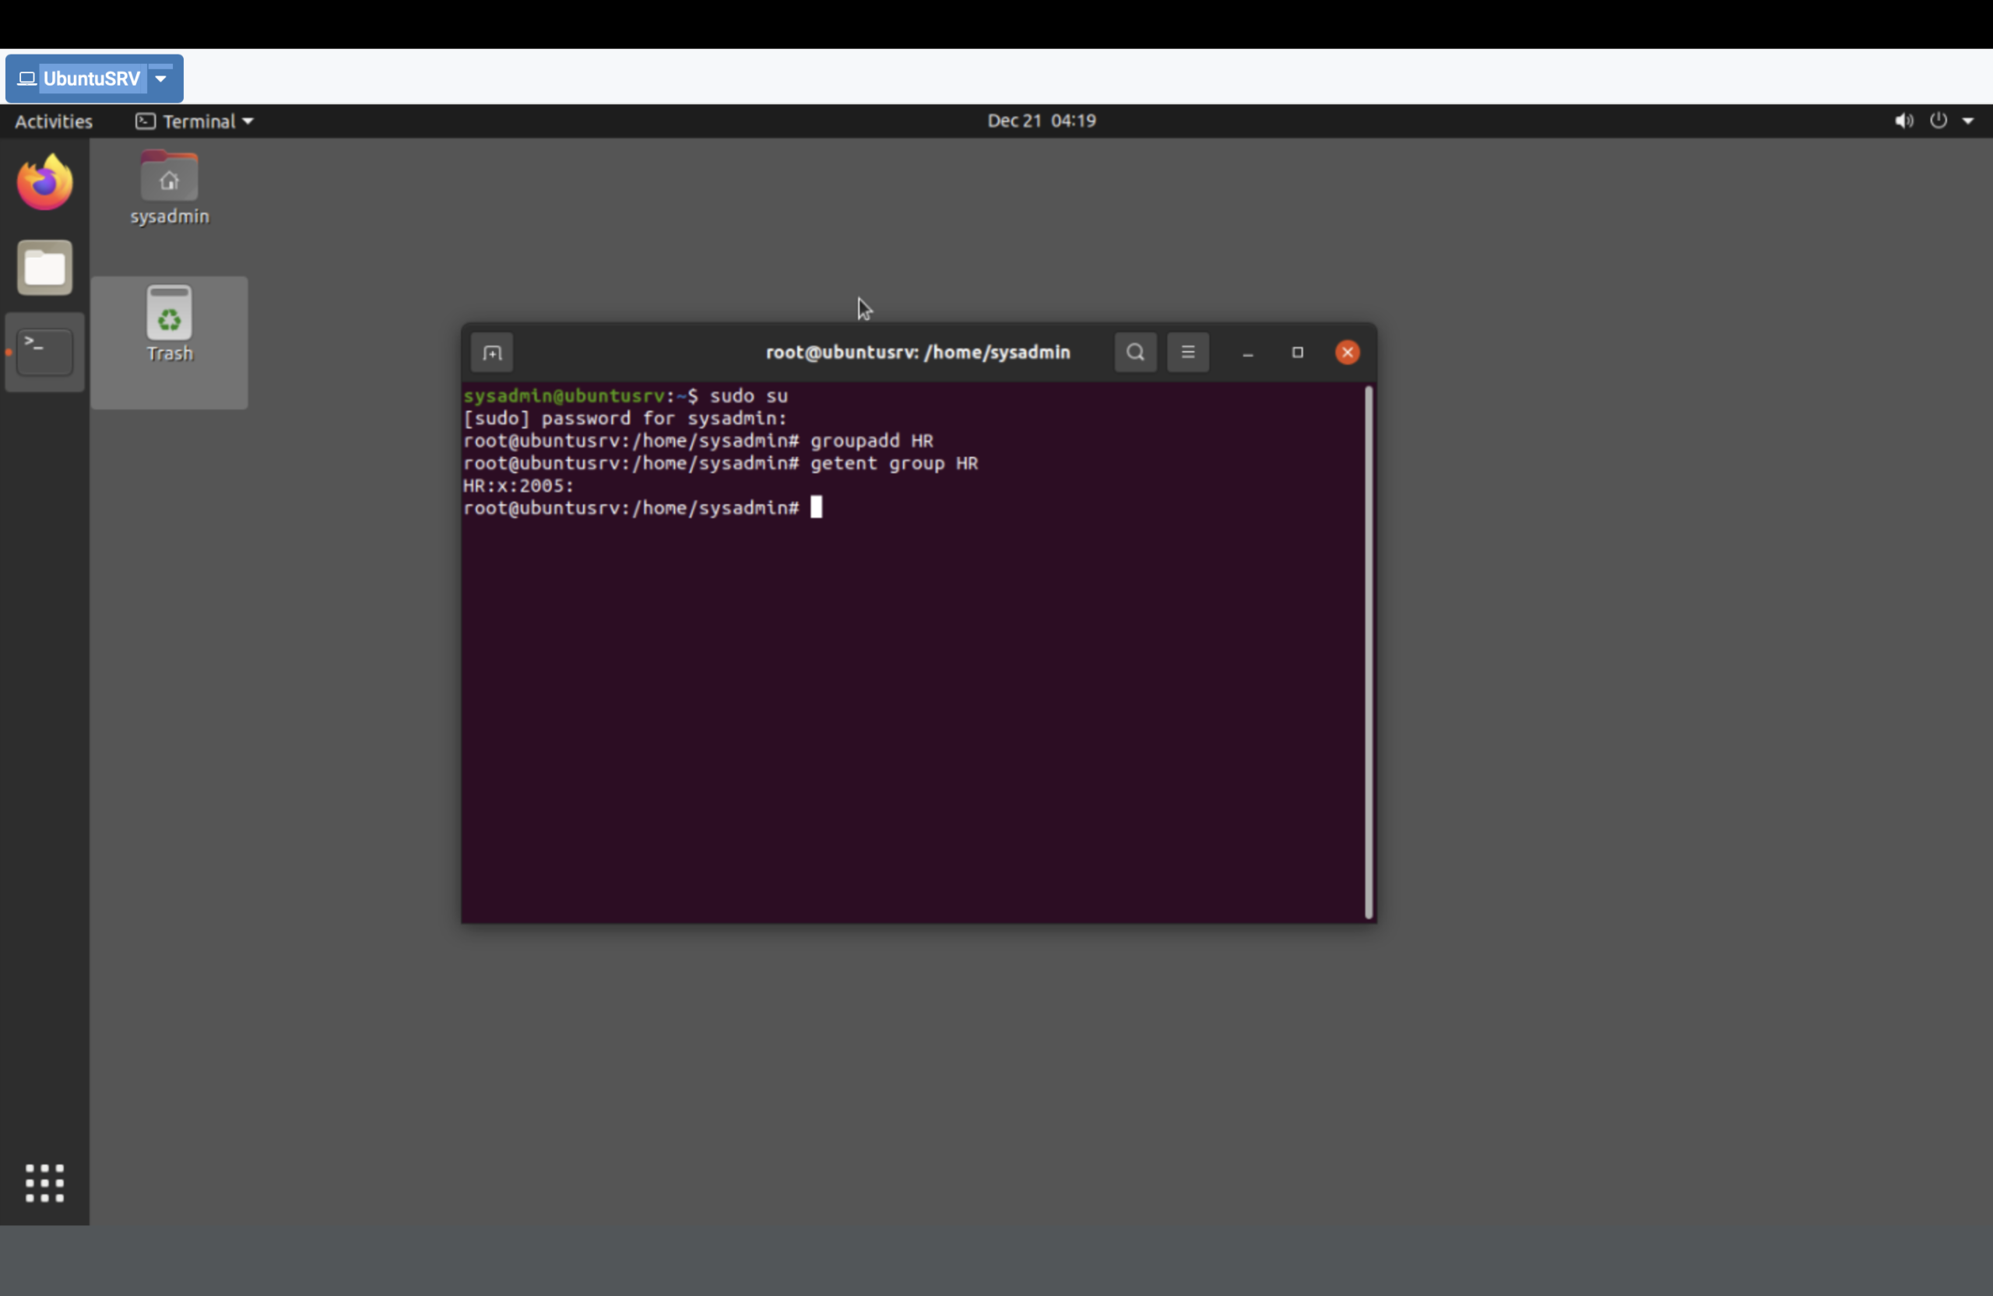Open the UbuntuSRV dropdown arrow
The height and width of the screenshot is (1296, 1993).
(x=161, y=79)
